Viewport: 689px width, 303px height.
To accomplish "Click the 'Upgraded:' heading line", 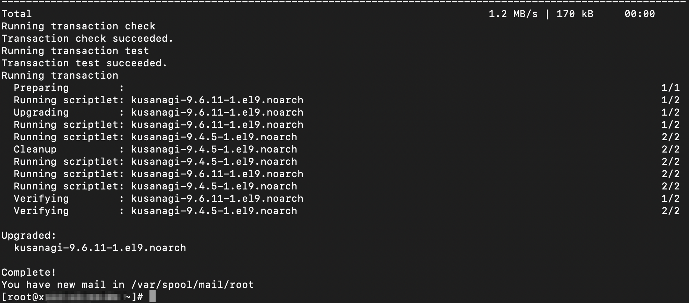I will pos(29,235).
